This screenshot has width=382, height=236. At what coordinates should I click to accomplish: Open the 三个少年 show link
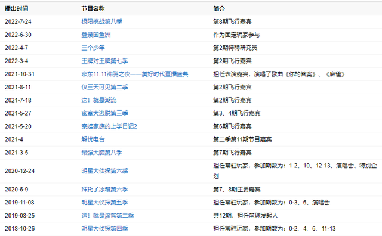point(93,48)
